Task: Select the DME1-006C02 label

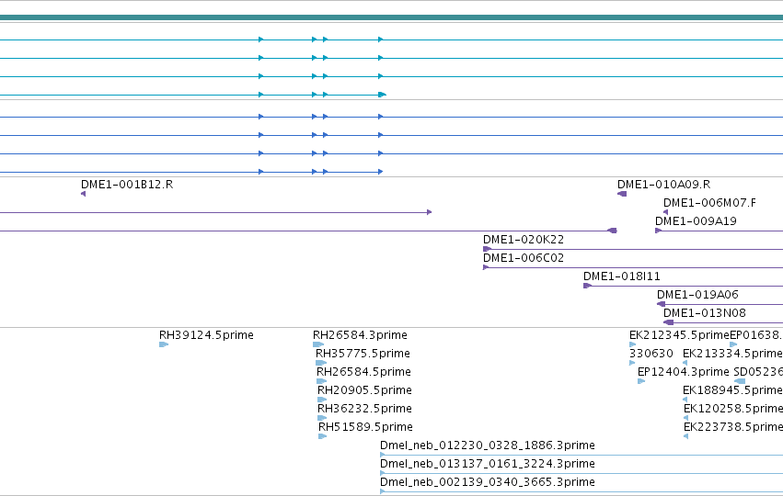Action: 524,258
